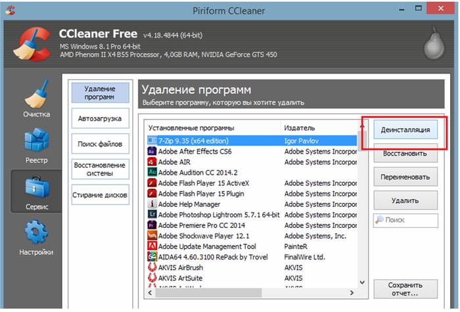
Task: Select AKVIS ArtSuite entry
Action: (252, 278)
